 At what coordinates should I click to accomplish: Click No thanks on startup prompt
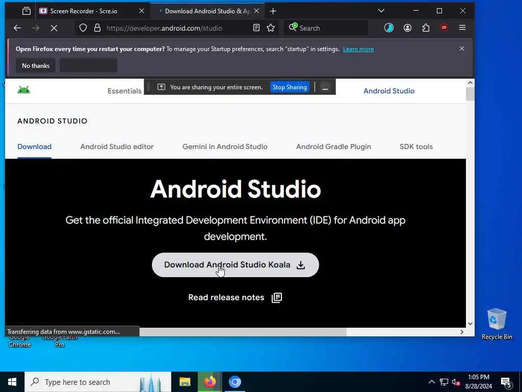coord(36,66)
